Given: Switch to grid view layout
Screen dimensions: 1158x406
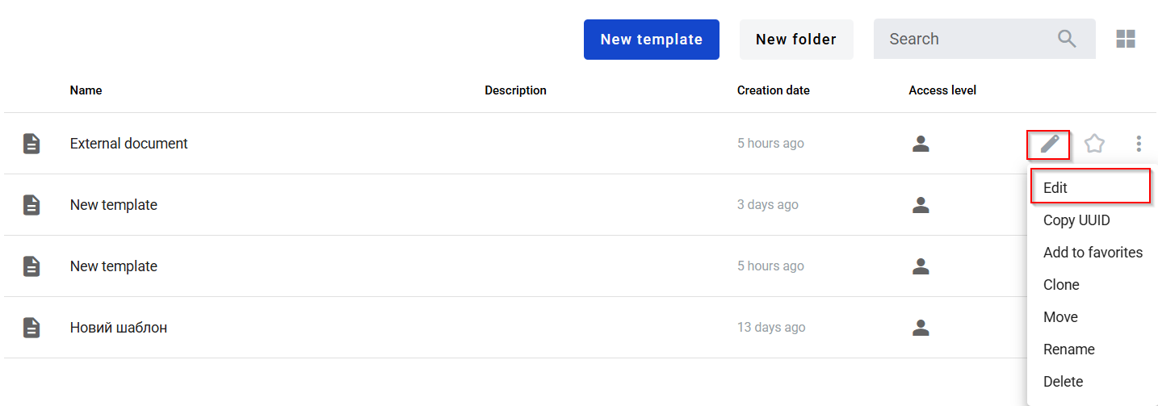Looking at the screenshot, I should pyautogui.click(x=1126, y=39).
